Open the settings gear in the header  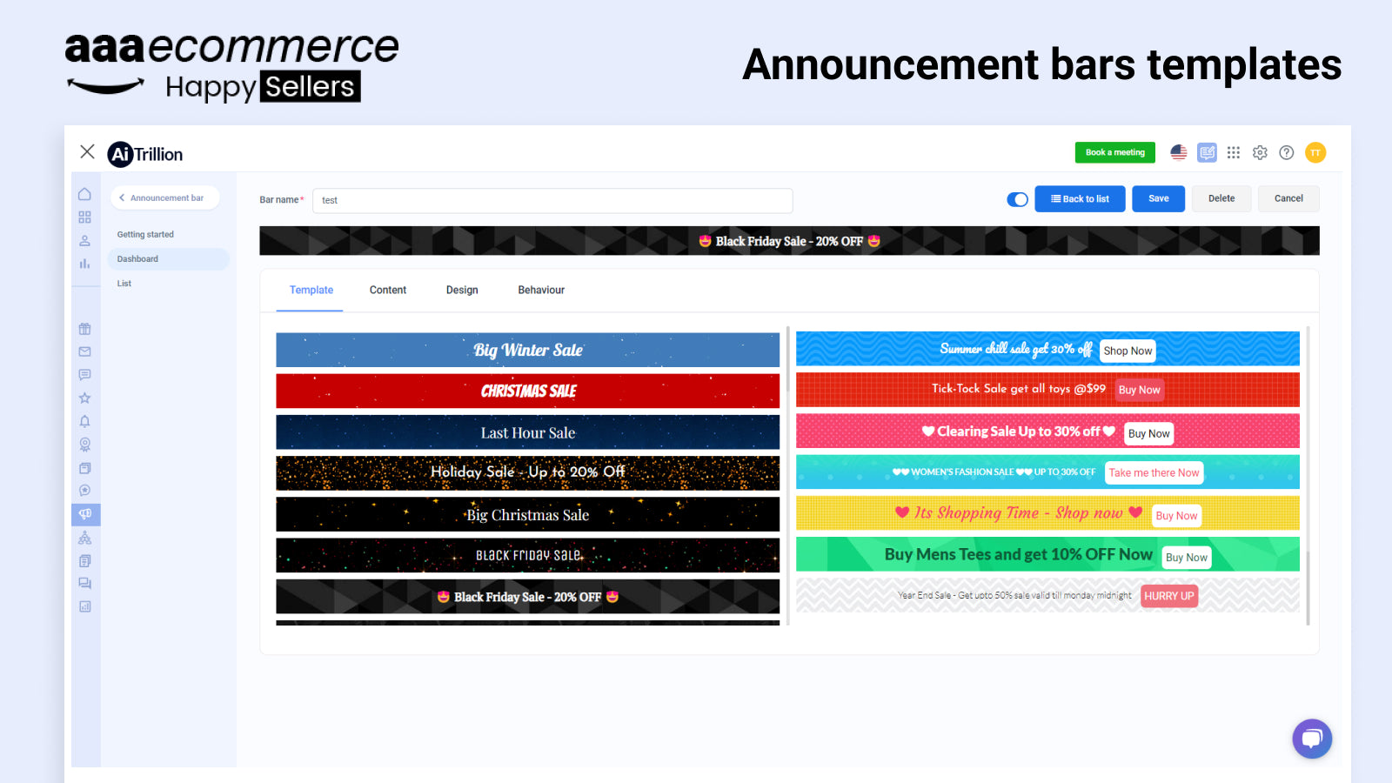point(1260,152)
